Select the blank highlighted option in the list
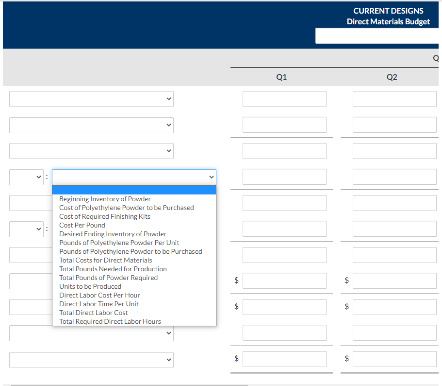 134,190
